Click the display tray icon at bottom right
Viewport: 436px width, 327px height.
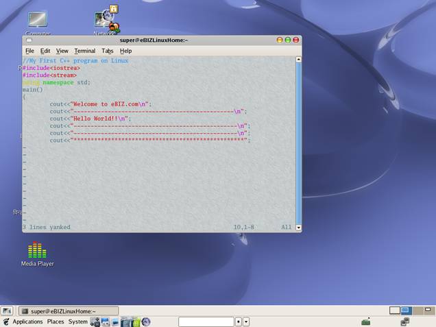pos(404,322)
